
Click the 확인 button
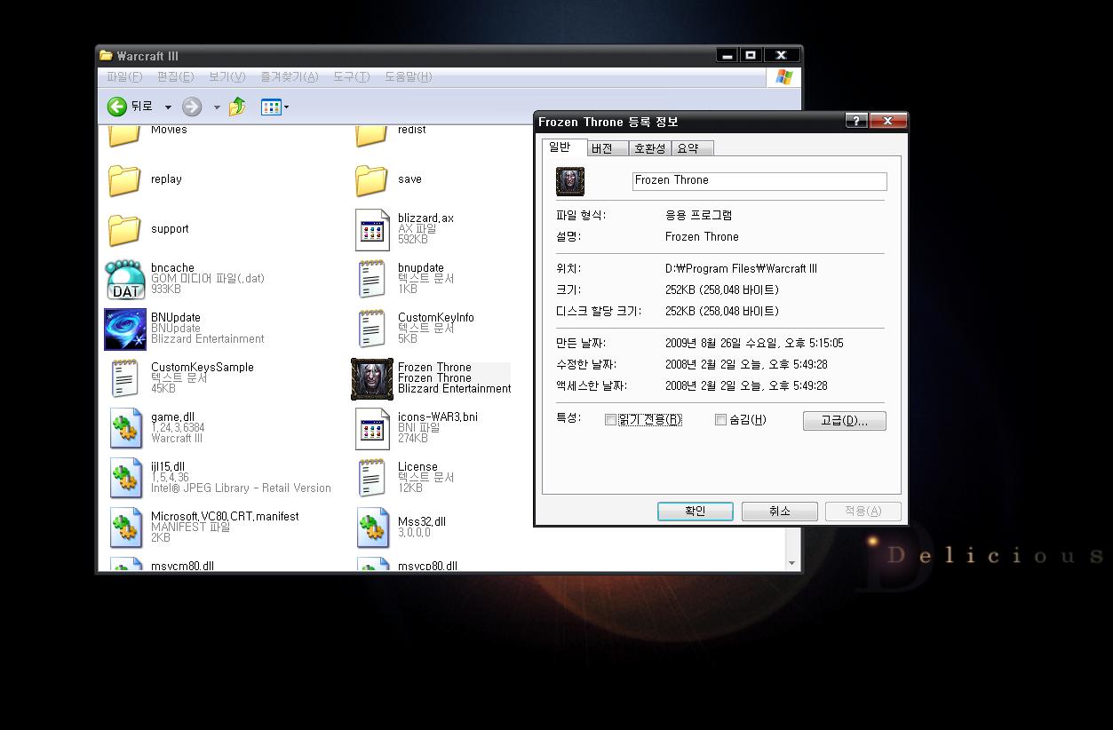click(x=696, y=512)
